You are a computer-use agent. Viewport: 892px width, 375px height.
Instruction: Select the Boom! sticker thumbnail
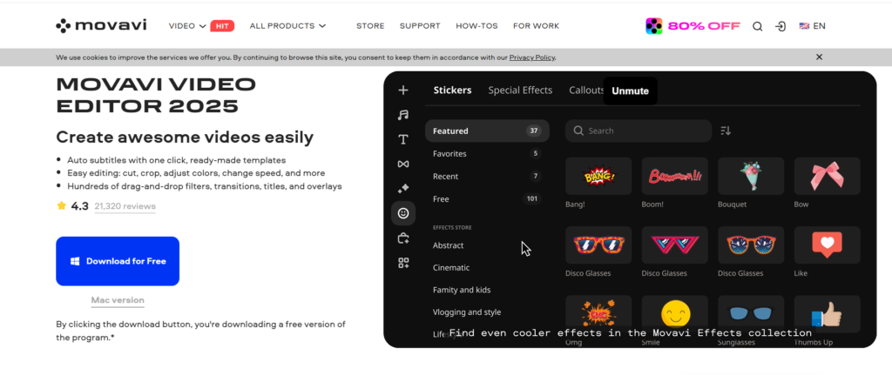point(675,176)
